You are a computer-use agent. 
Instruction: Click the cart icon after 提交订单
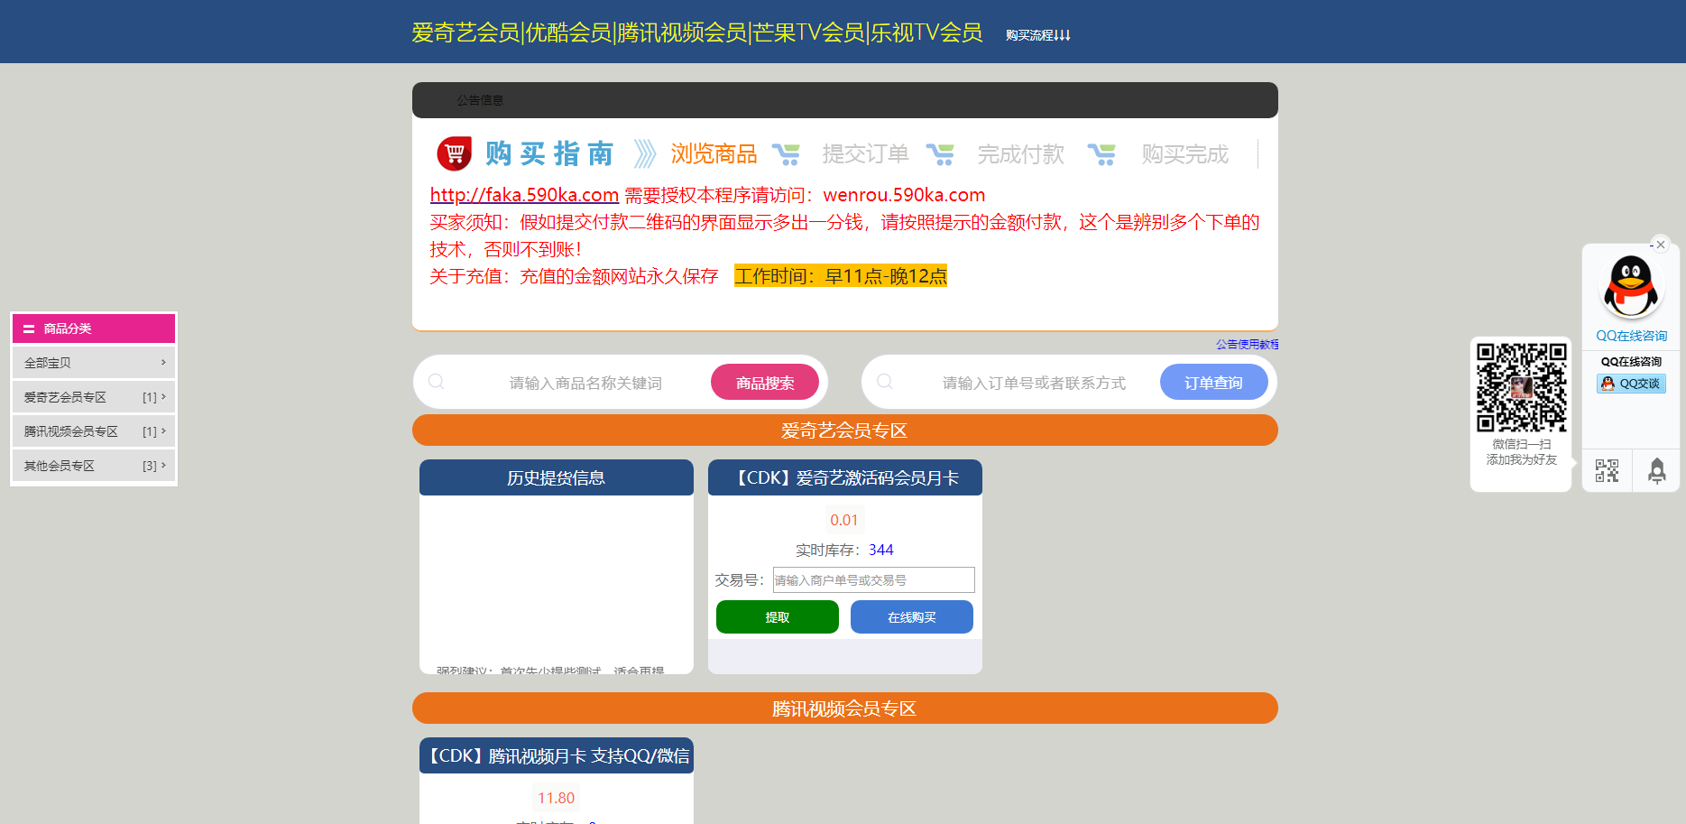(x=940, y=154)
